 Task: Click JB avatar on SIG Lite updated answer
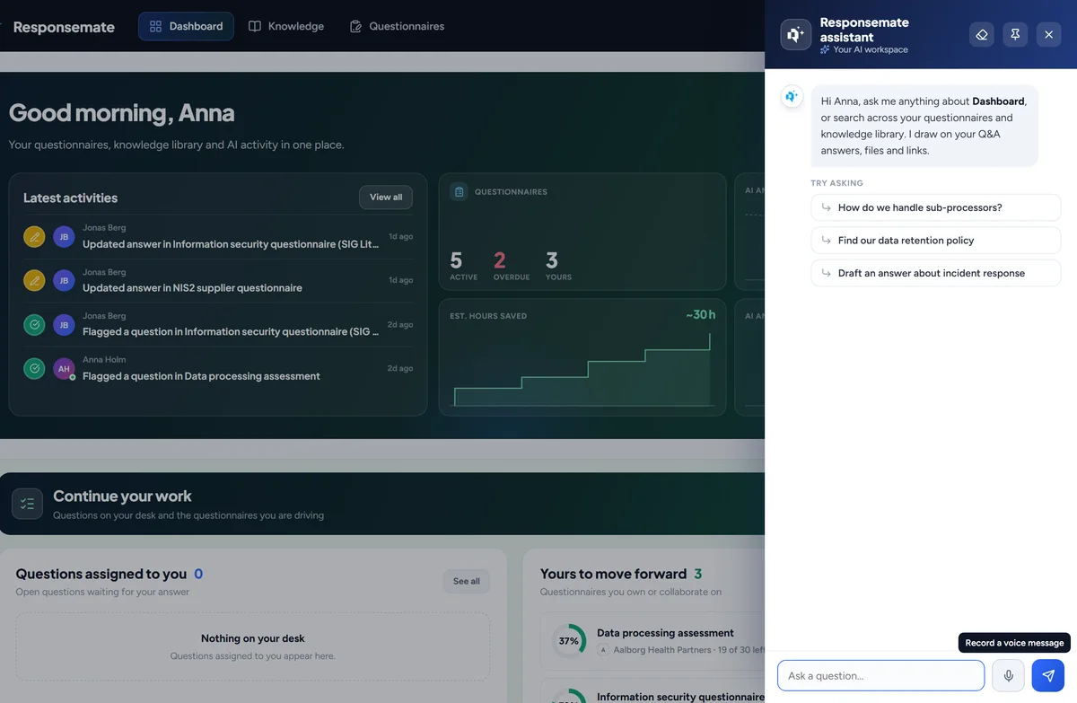click(x=64, y=237)
